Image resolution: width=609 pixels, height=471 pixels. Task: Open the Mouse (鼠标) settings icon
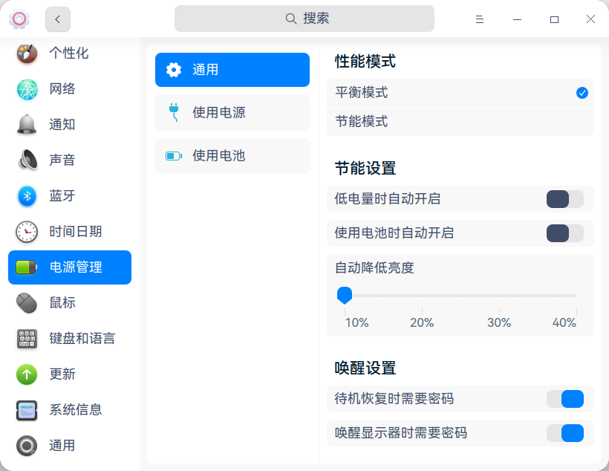pos(27,303)
